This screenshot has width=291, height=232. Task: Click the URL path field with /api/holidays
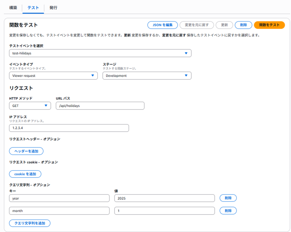pyautogui.click(x=100, y=106)
